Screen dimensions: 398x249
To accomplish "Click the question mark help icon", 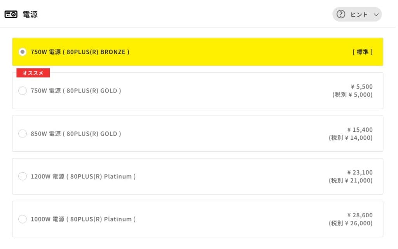I will pos(341,14).
